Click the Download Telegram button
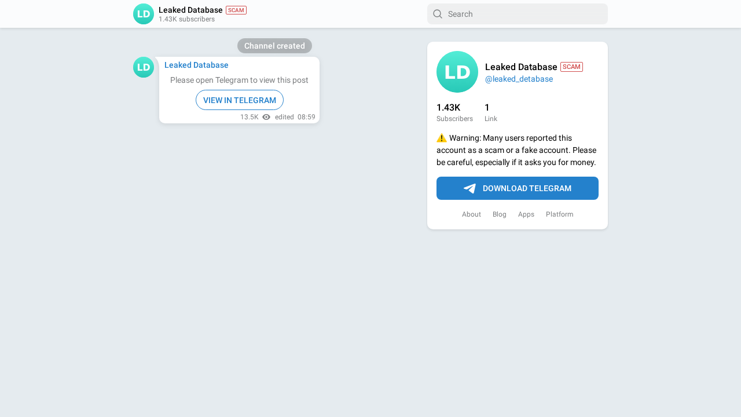This screenshot has width=741, height=417. point(518,188)
